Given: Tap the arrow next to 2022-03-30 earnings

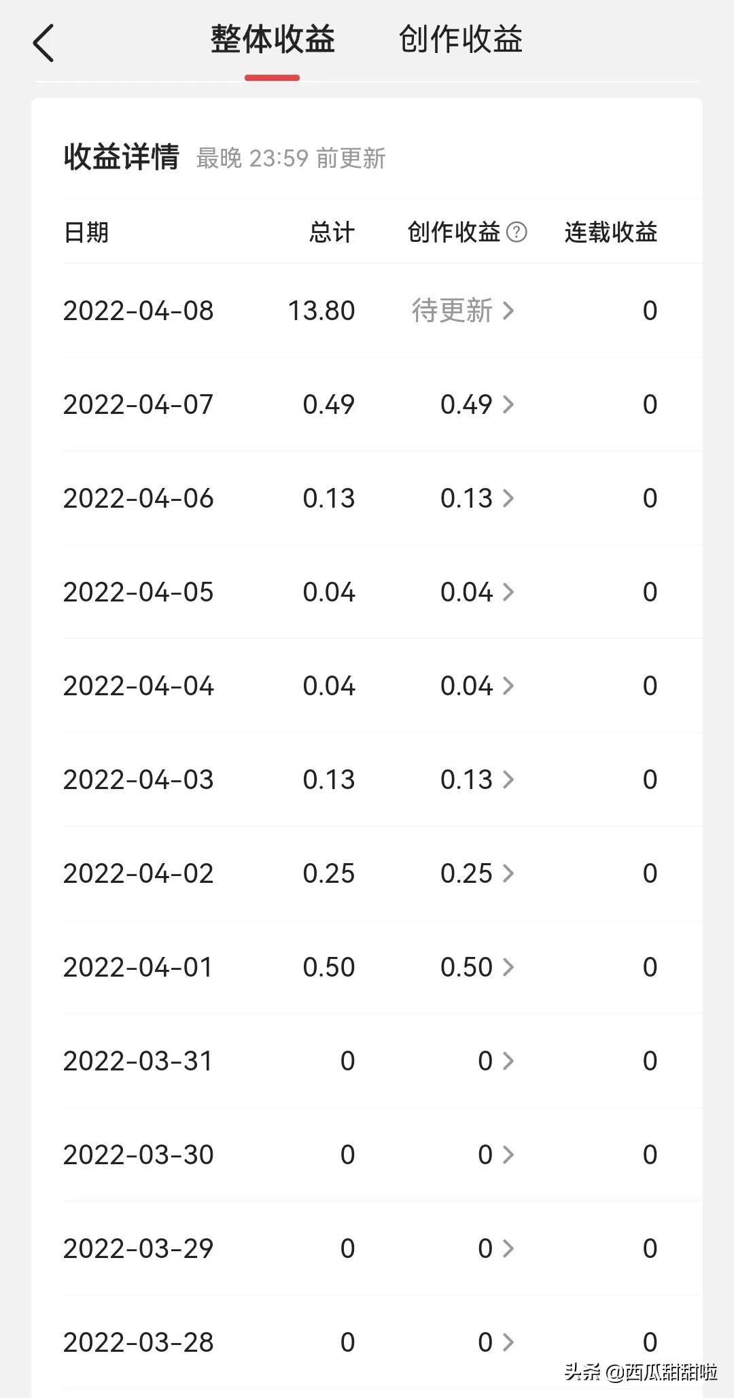Looking at the screenshot, I should pos(508,1155).
